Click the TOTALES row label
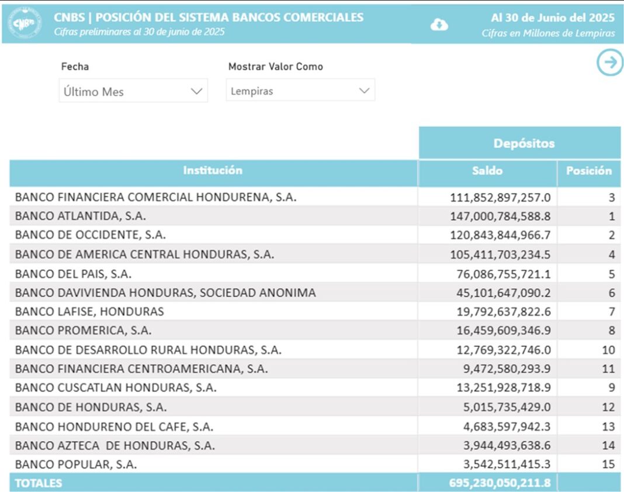This screenshot has width=624, height=492. (39, 483)
